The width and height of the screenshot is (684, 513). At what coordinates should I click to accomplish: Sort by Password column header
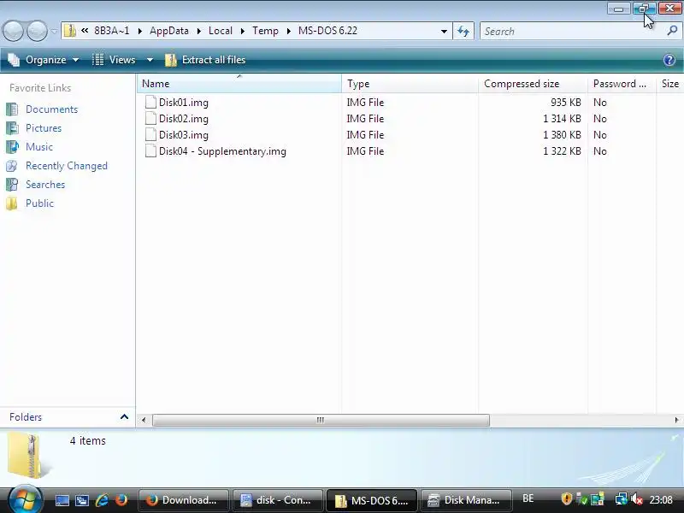click(x=622, y=83)
